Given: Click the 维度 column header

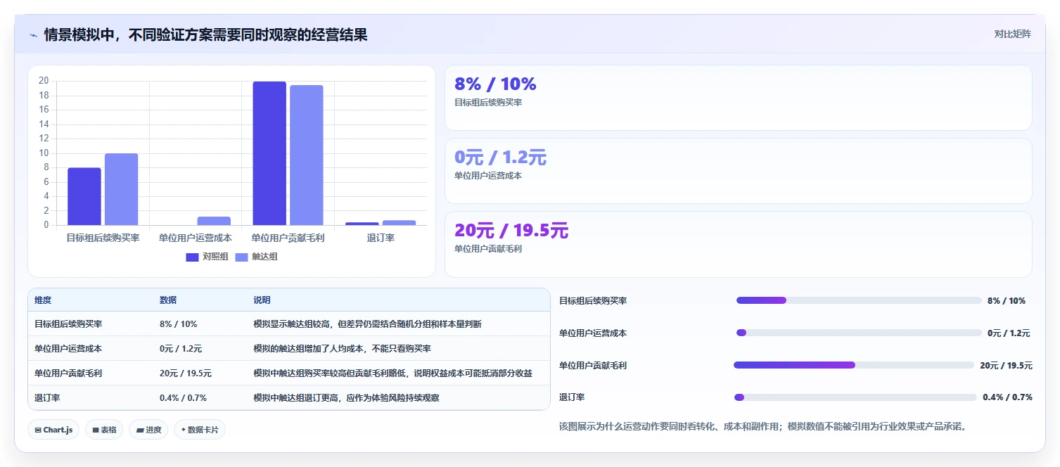Looking at the screenshot, I should (x=43, y=300).
